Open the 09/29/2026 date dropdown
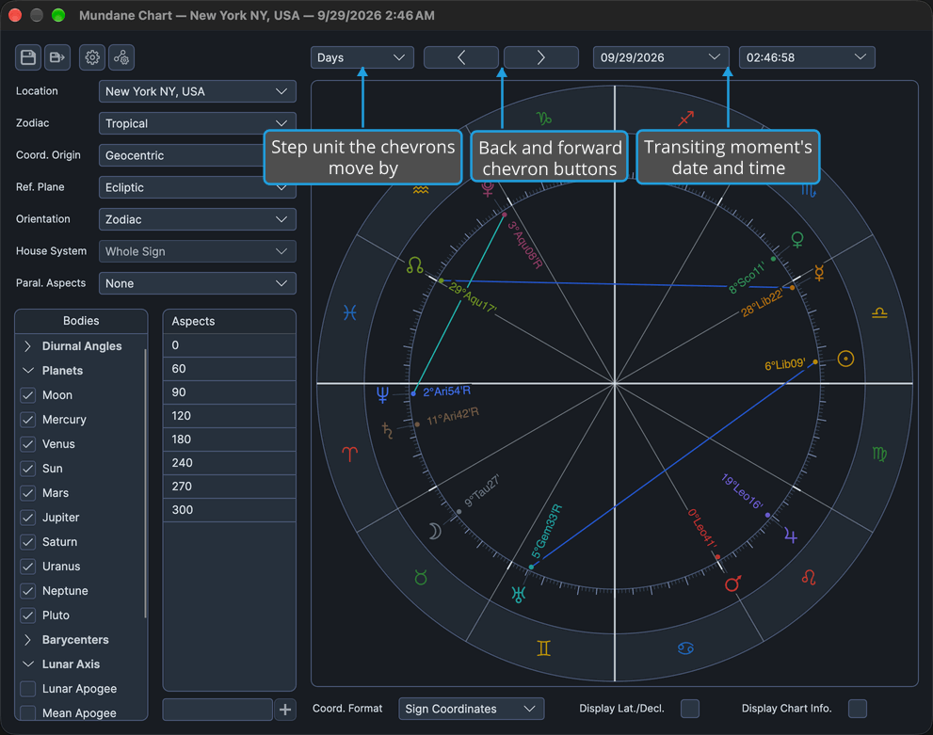 point(661,57)
